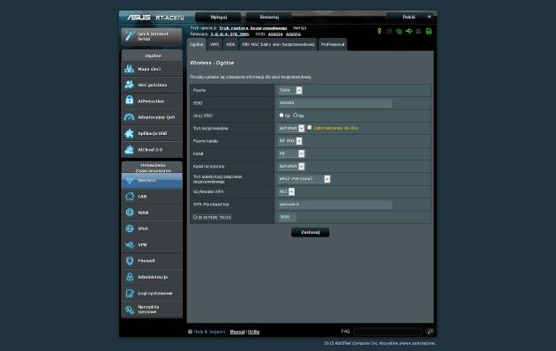Image resolution: width=556 pixels, height=351 pixels.
Task: Open Kanał rozszerzony automat dropdown
Action: [291, 166]
